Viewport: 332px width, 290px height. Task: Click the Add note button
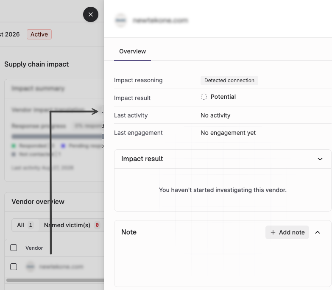click(287, 232)
